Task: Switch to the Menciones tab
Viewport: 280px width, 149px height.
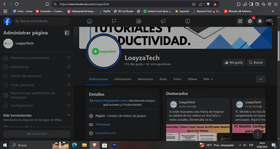Action: [x=145, y=79]
